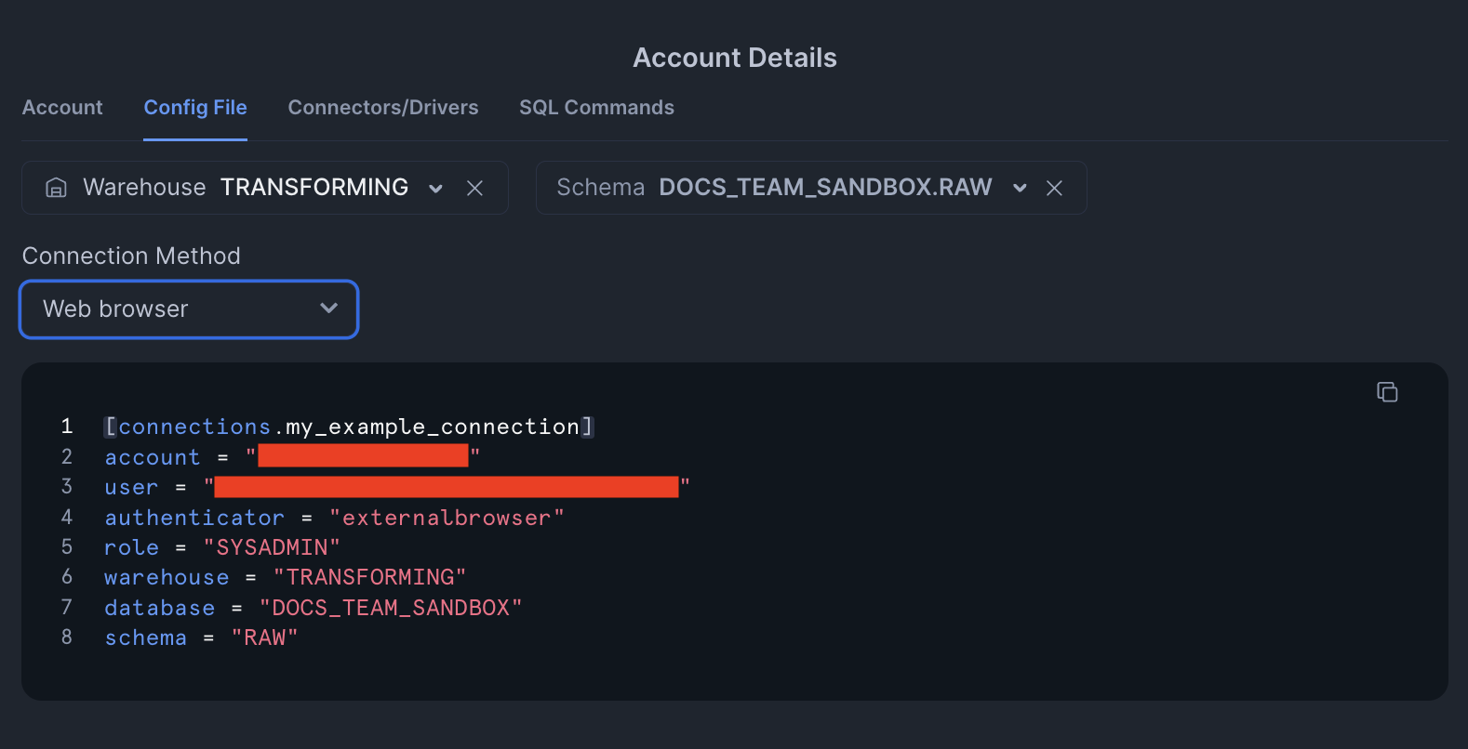The width and height of the screenshot is (1468, 749).
Task: Click the X to clear DOCS_TEAM_SANDBOX.RAW schema
Action: point(1054,187)
